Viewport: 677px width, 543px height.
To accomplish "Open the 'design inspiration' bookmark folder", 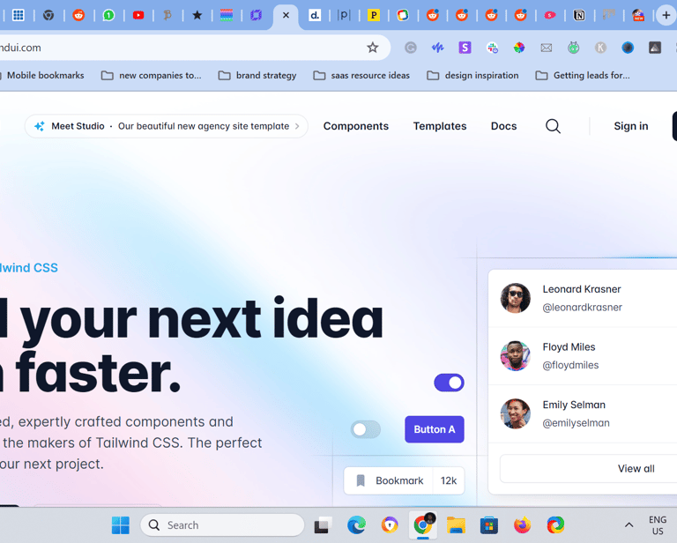I will click(x=472, y=76).
